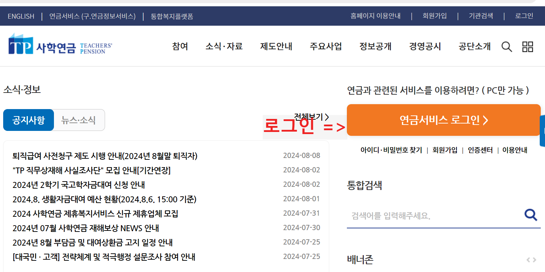Open notice 퇴직급여 사전청구 제도 시행 안내

pyautogui.click(x=105, y=156)
